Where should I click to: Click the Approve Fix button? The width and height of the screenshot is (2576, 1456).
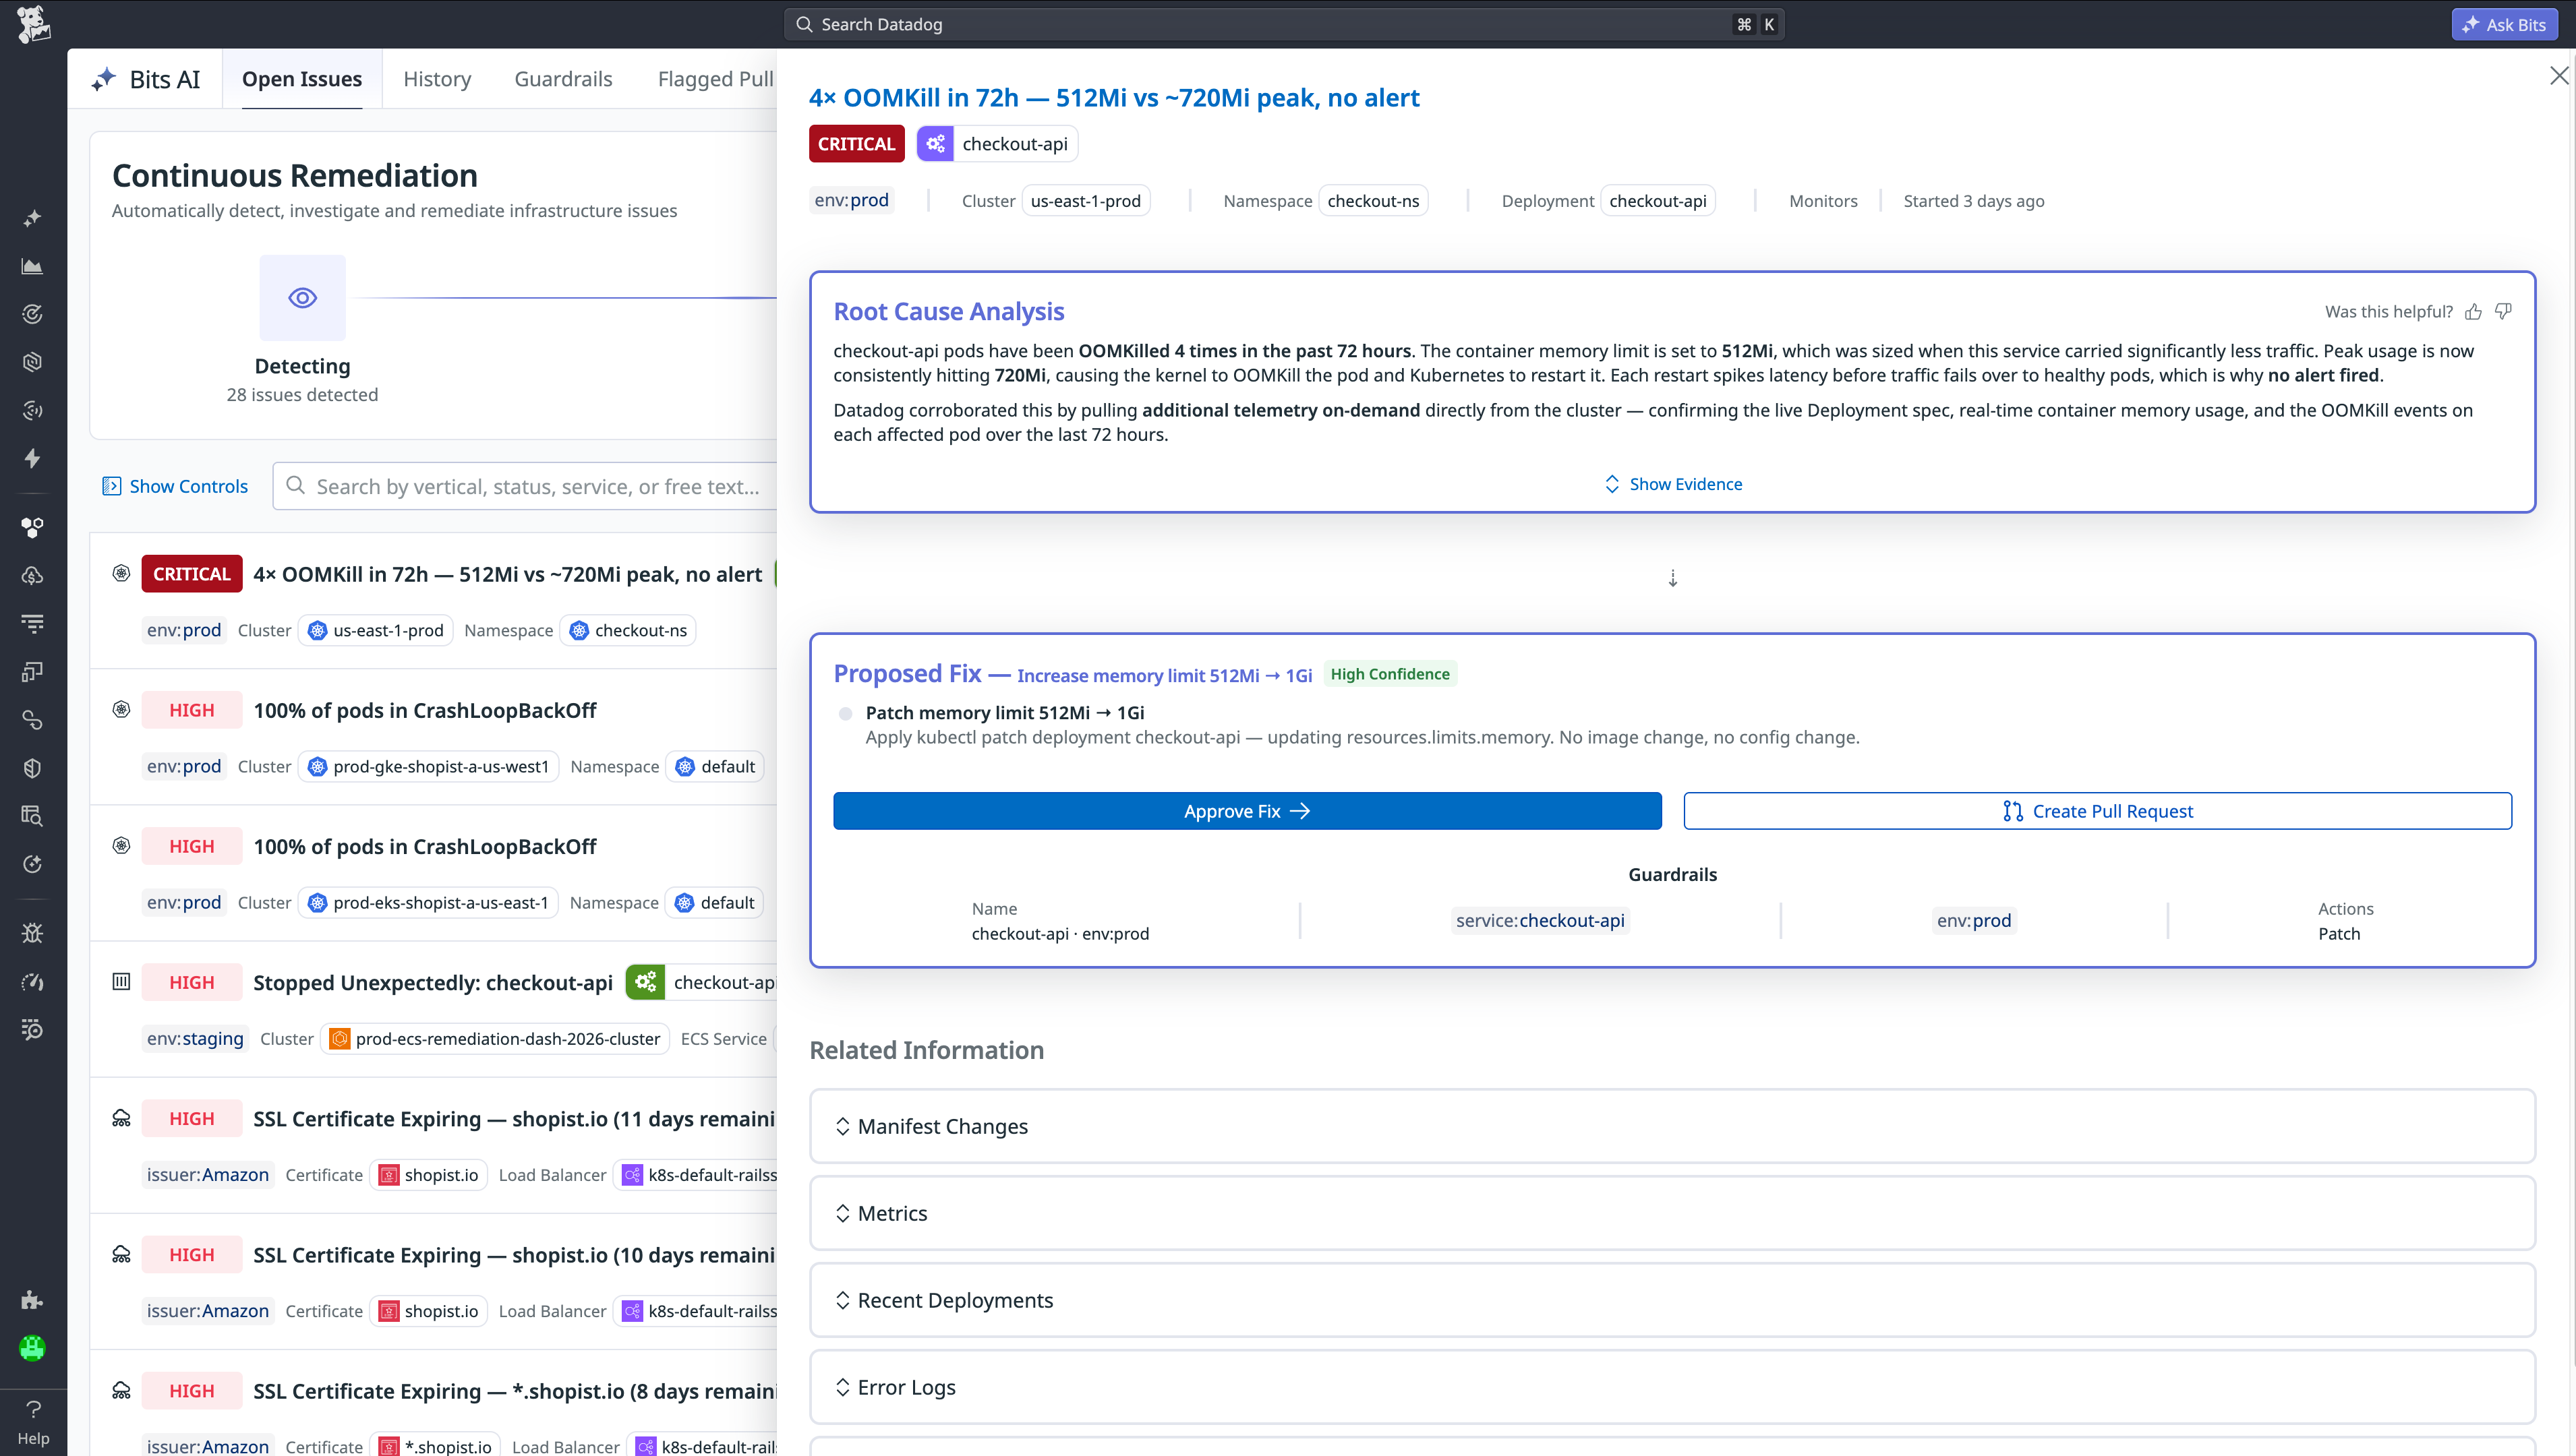point(1248,811)
